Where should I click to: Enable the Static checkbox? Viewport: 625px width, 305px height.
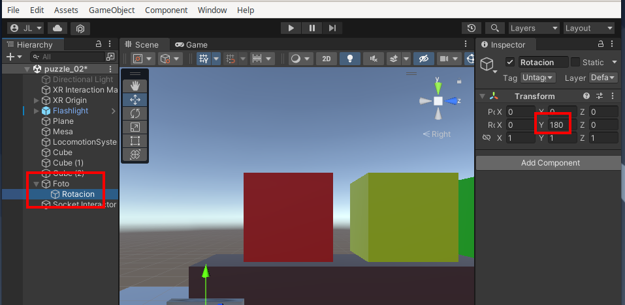click(575, 62)
